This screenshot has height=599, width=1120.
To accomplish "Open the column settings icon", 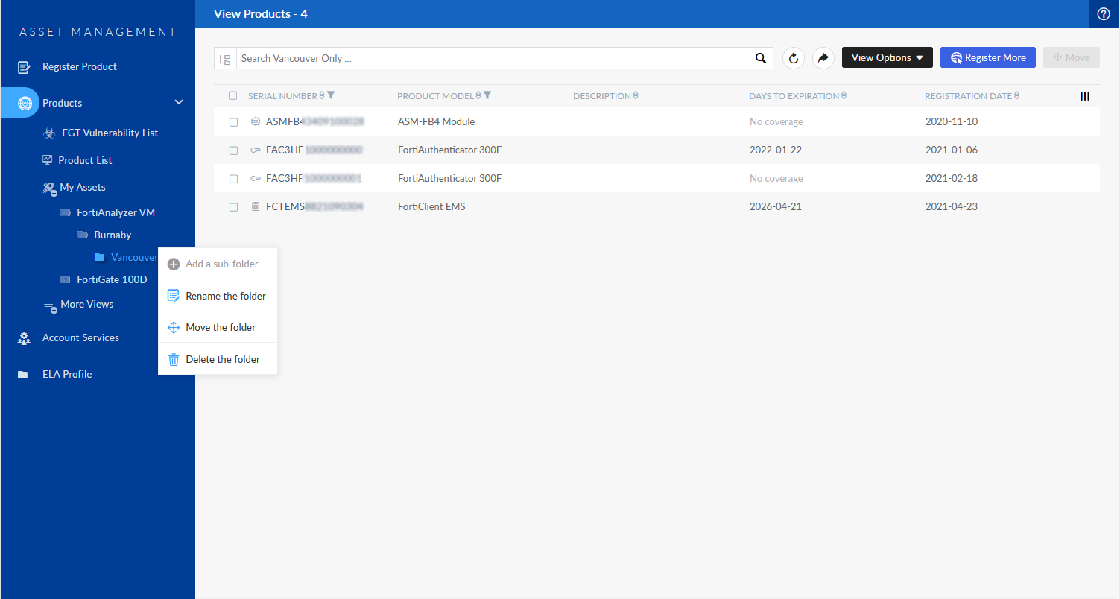I will (x=1085, y=96).
